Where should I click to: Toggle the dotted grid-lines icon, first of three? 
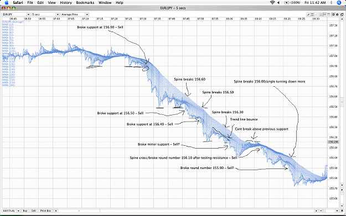pyautogui.click(x=321, y=14)
